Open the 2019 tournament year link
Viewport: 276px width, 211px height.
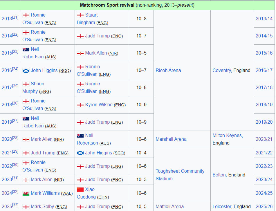(x=7, y=122)
